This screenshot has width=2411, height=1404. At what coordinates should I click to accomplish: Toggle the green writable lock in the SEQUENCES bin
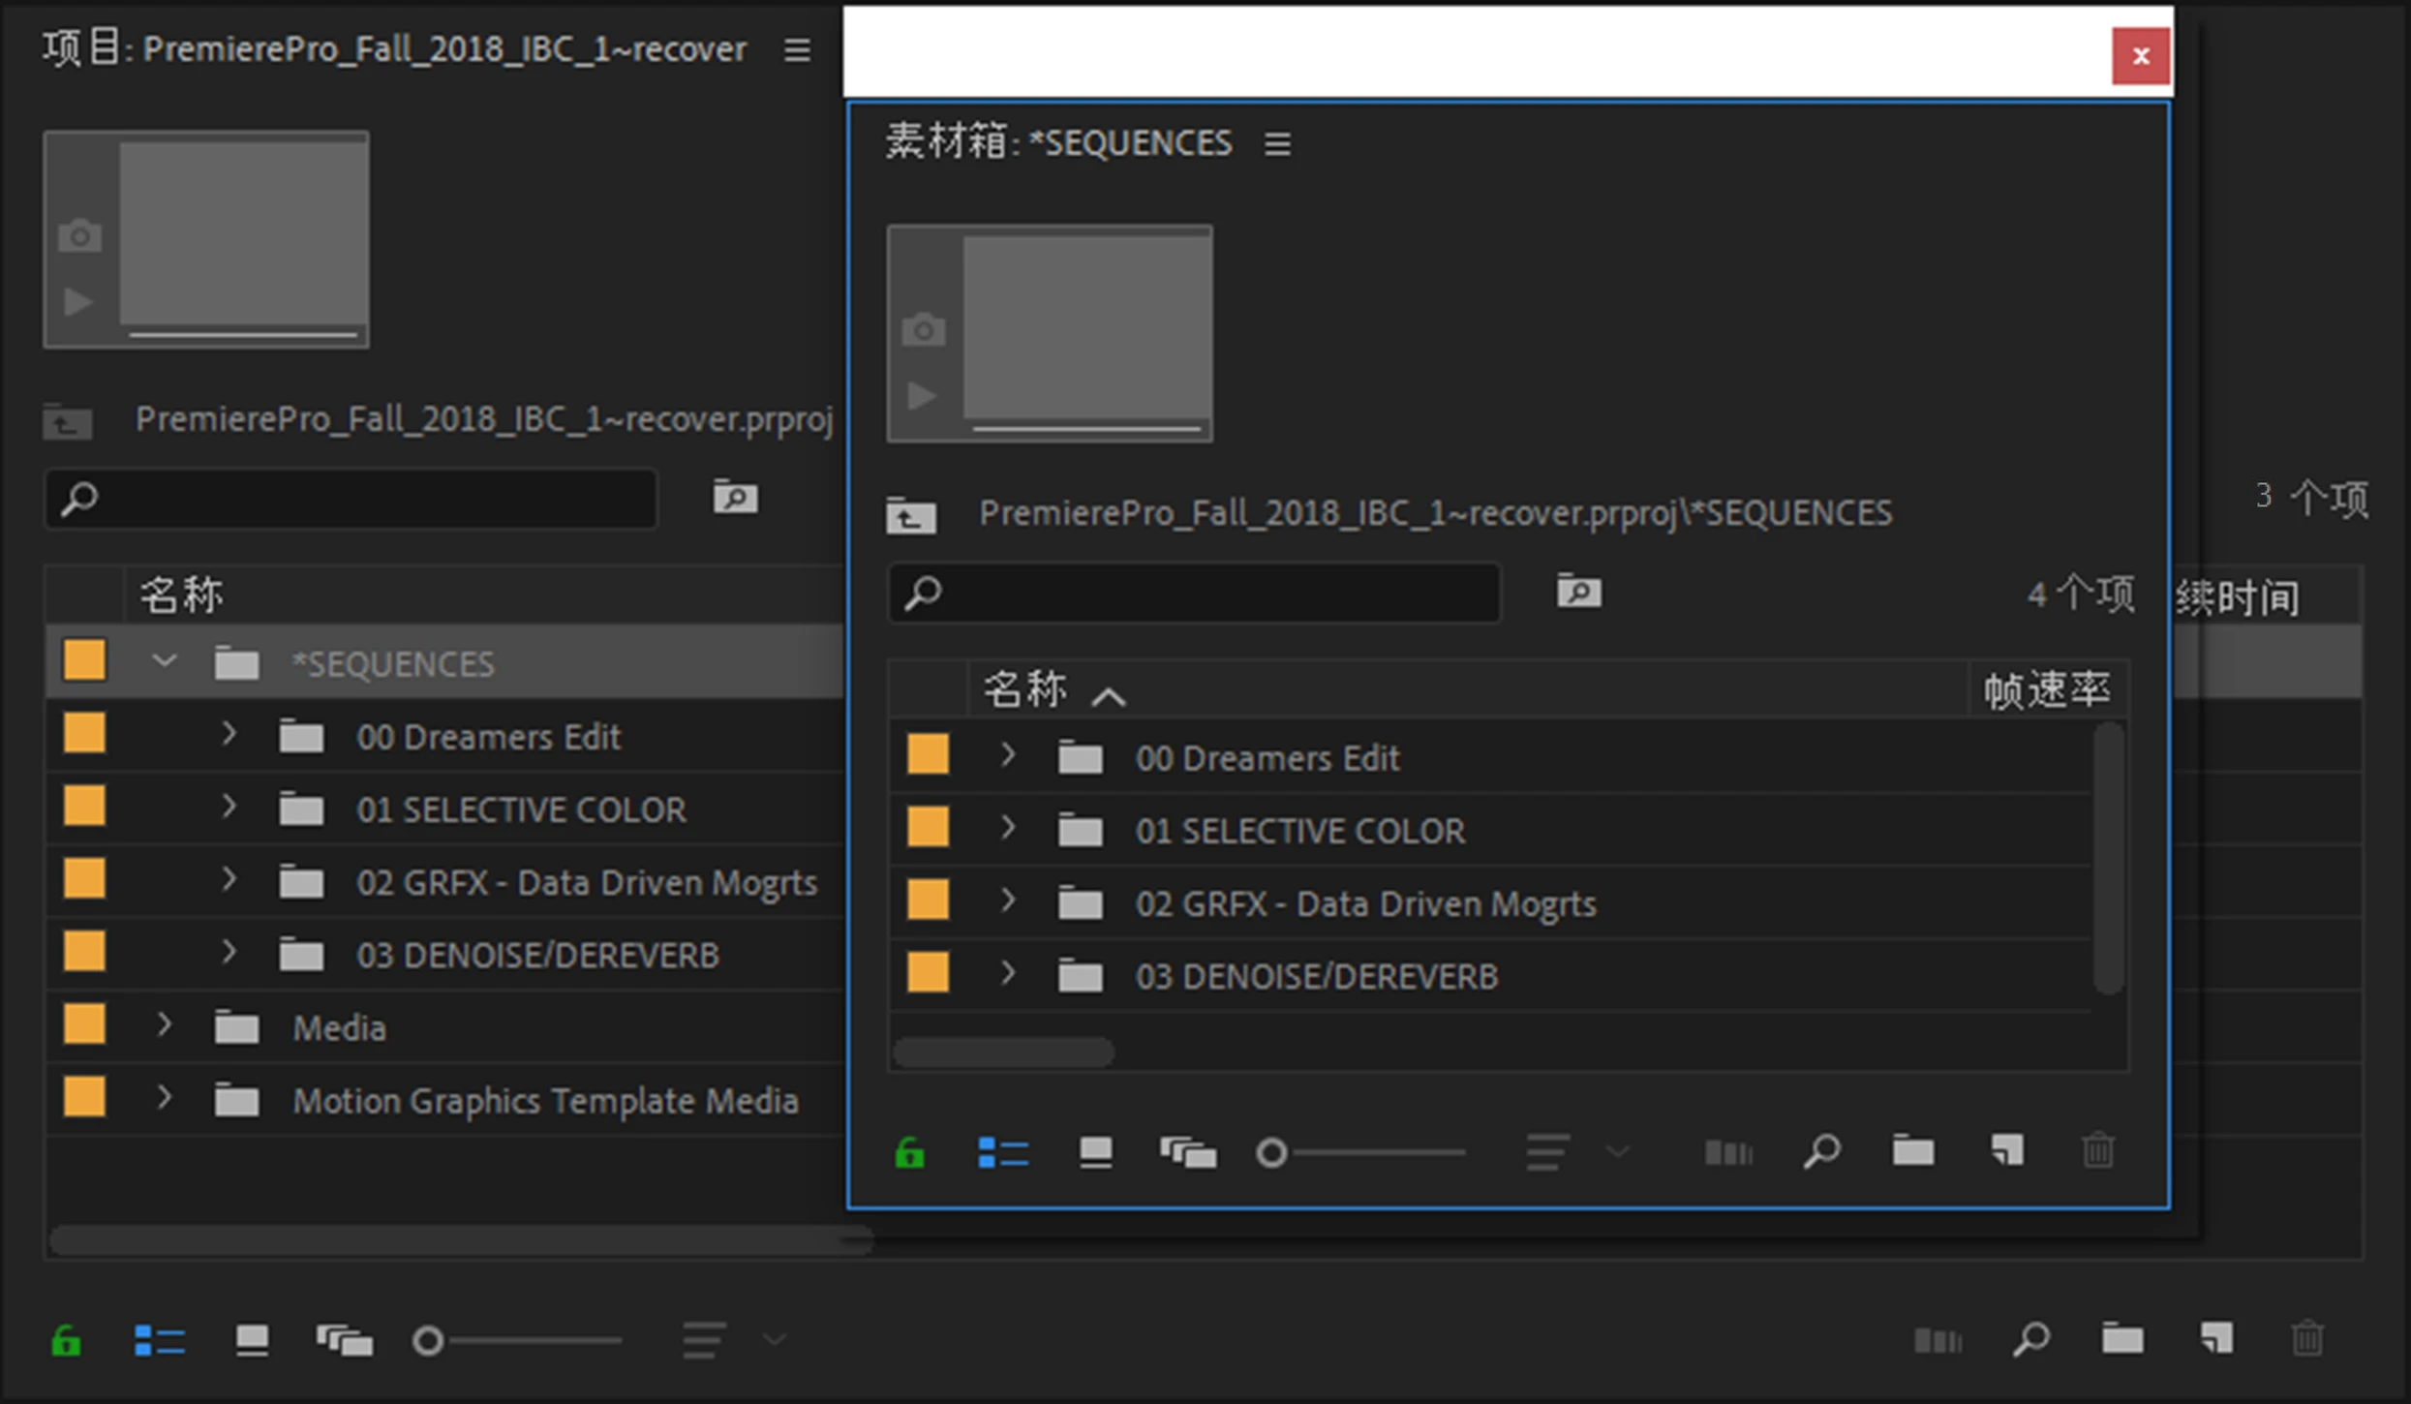pyautogui.click(x=908, y=1152)
